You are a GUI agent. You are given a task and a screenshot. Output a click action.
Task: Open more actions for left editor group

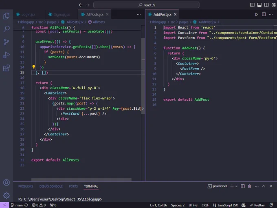pos(139,15)
